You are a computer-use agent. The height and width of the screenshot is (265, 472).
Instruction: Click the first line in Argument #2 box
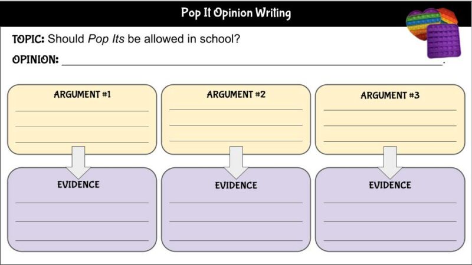coord(236,108)
